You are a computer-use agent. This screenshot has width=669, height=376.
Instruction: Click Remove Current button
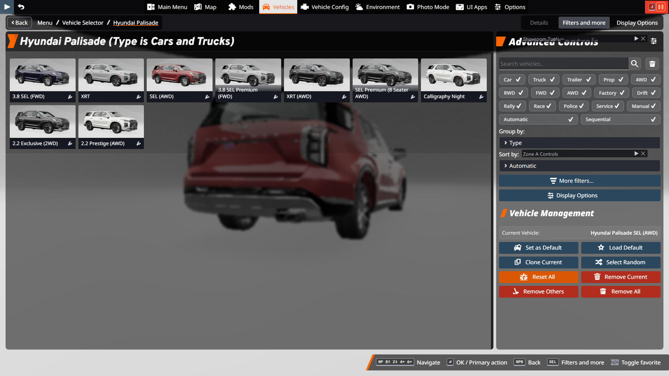621,277
